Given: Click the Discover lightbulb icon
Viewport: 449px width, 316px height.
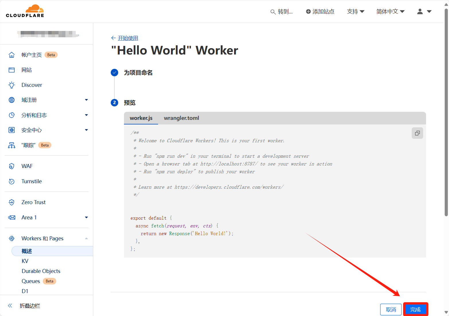Looking at the screenshot, I should click(11, 85).
